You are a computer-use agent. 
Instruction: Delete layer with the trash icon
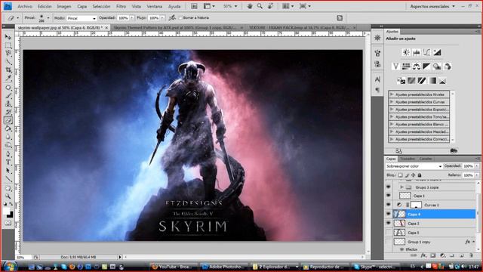coord(471,255)
